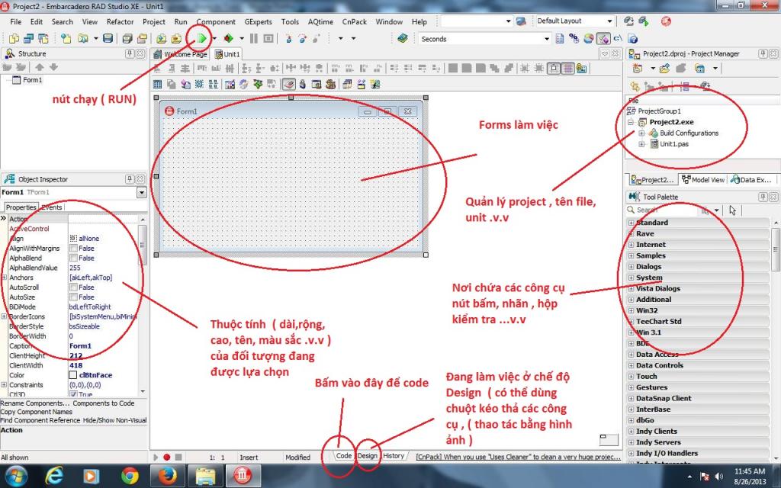Screen dimensions: 781x488
Task: Click the Tool Palette arrow cursor icon
Action: 733,210
